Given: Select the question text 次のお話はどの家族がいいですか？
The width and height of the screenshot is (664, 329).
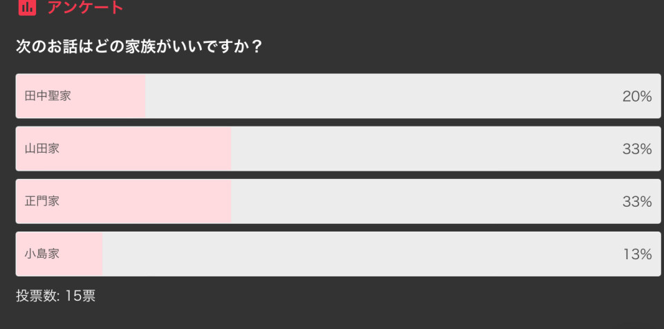Looking at the screenshot, I should [x=140, y=46].
